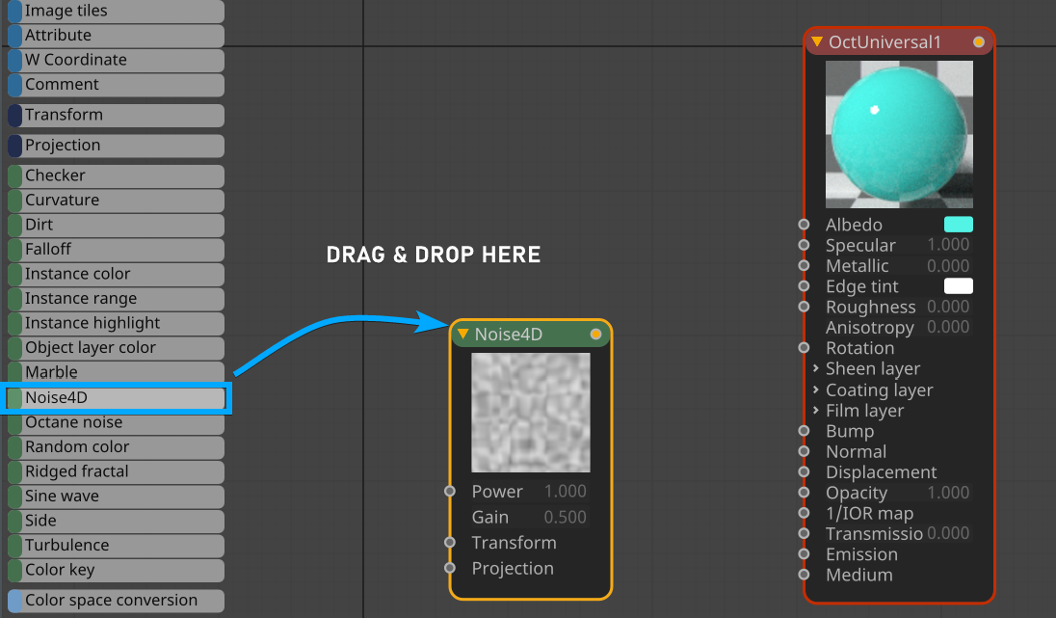
Task: Click the Bump input pin
Action: coord(805,431)
